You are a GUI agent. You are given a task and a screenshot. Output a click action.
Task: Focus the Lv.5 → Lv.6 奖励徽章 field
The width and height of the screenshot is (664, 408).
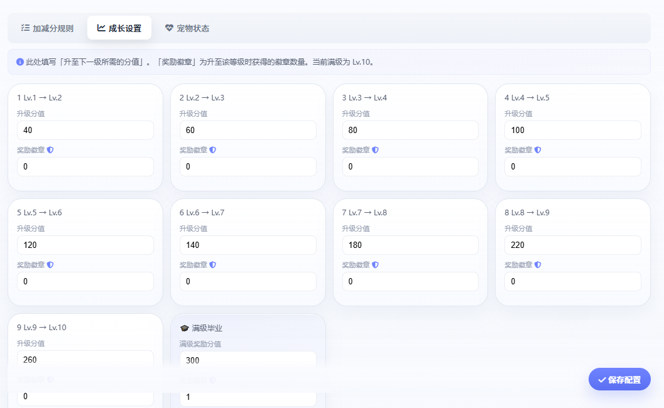85,281
